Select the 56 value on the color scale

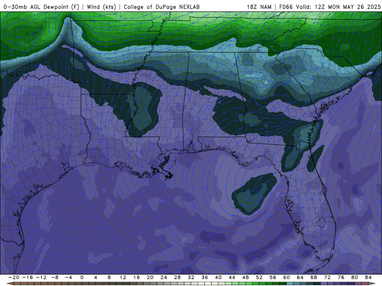point(273,277)
